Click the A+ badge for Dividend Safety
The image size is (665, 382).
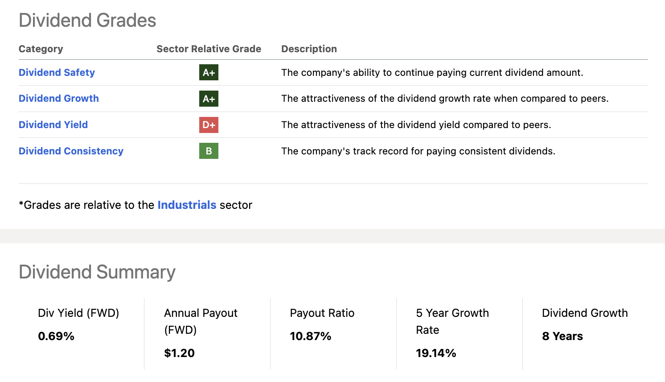click(x=209, y=72)
